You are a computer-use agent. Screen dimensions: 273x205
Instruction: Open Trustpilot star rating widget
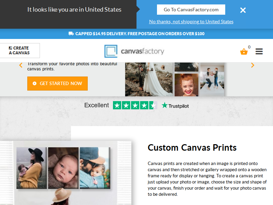tap(135, 105)
